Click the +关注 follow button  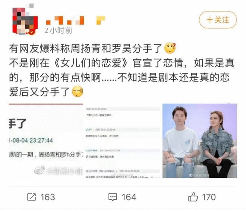218,20
